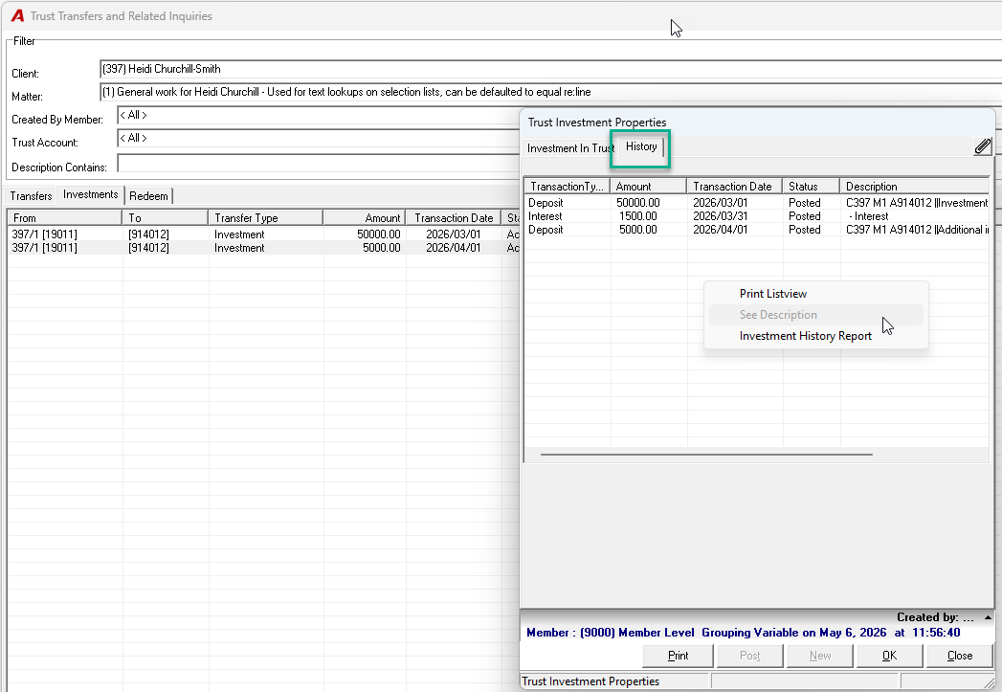Open the Investment In Trust tab
Image resolution: width=1002 pixels, height=692 pixels.
click(570, 148)
